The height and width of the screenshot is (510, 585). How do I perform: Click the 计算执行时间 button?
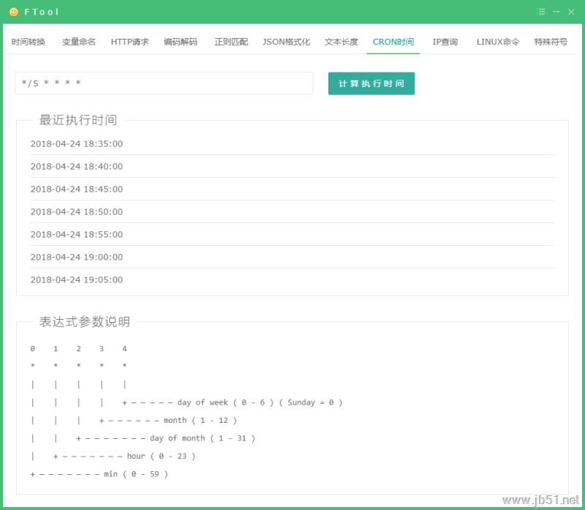[371, 83]
